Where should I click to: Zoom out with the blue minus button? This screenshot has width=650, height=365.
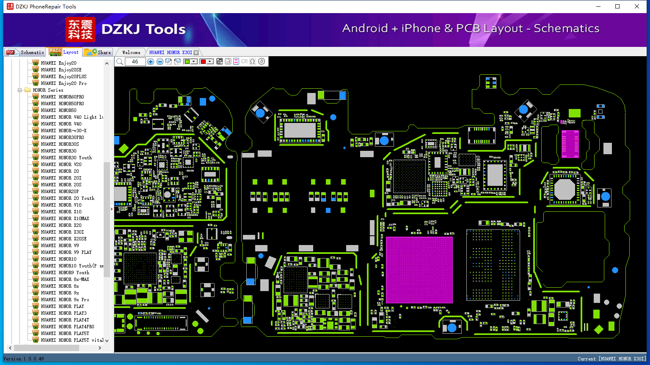(x=160, y=62)
